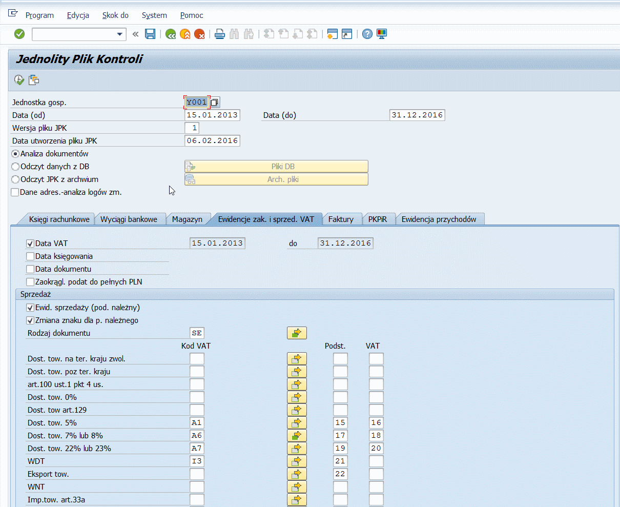This screenshot has width=620, height=507.
Task: Click the red Cancel icon in toolbar
Action: tap(199, 34)
